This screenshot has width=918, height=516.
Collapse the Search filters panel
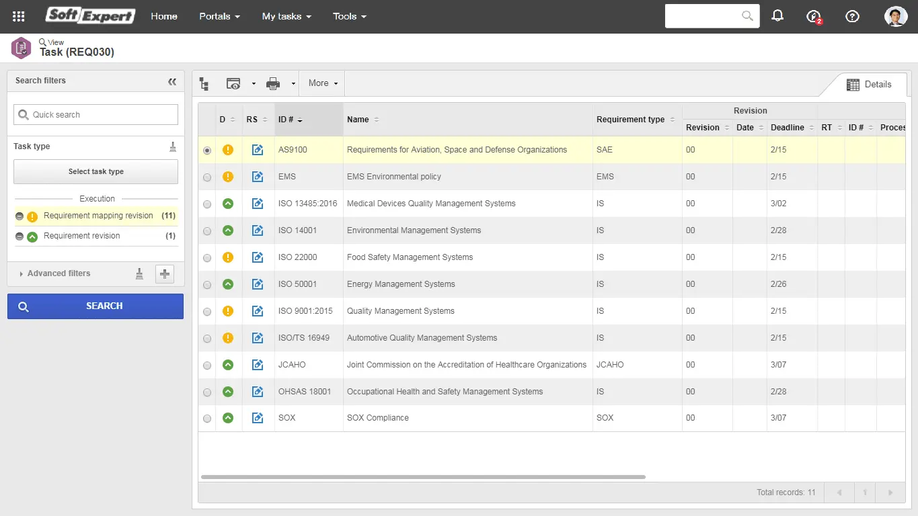coord(172,81)
